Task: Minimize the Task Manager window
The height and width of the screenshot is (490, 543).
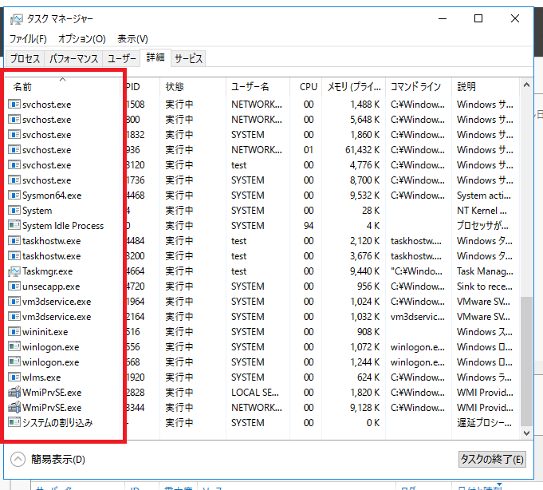Action: point(443,18)
